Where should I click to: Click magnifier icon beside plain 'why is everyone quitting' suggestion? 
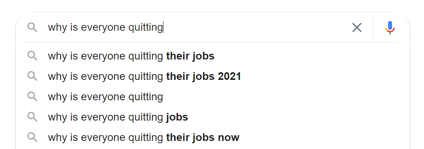[32, 97]
